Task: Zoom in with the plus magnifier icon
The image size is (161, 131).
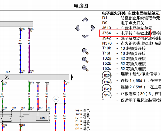Action: point(85,60)
